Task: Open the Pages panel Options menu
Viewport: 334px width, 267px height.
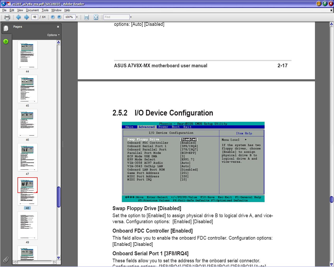Action: [x=53, y=35]
